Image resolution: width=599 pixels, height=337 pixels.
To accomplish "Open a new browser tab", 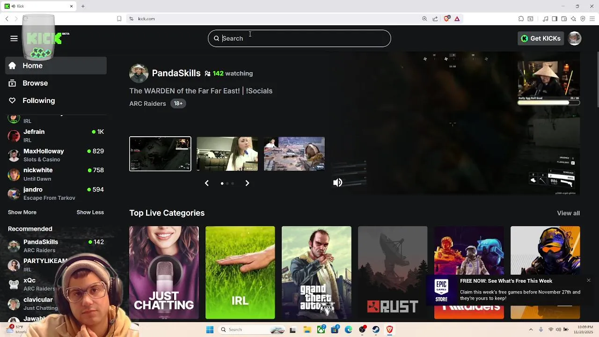I will pos(83,6).
